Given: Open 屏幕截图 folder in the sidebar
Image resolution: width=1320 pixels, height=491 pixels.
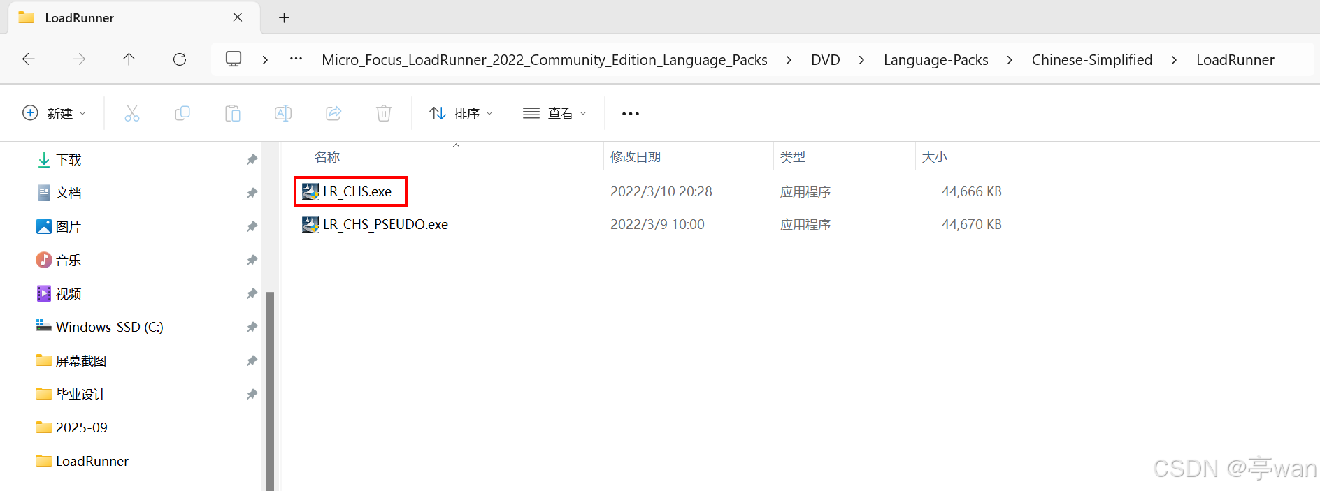Looking at the screenshot, I should point(81,361).
